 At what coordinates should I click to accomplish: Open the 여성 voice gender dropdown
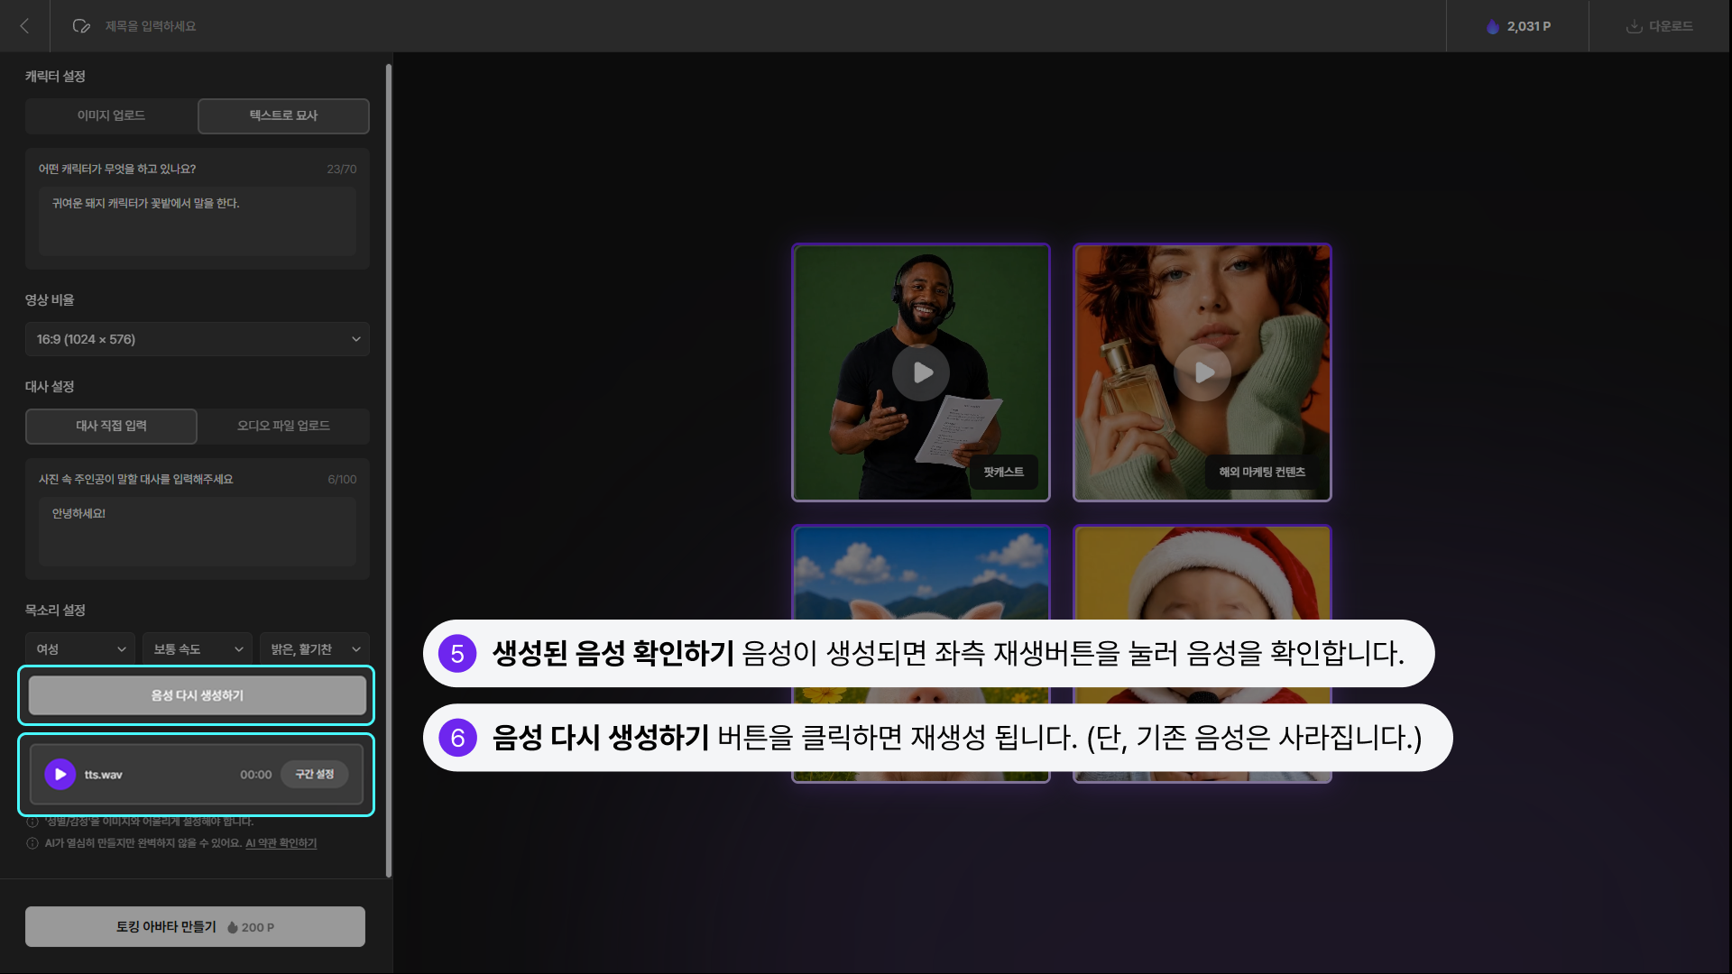(x=80, y=649)
